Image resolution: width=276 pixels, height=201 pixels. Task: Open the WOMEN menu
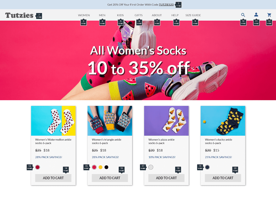click(84, 15)
